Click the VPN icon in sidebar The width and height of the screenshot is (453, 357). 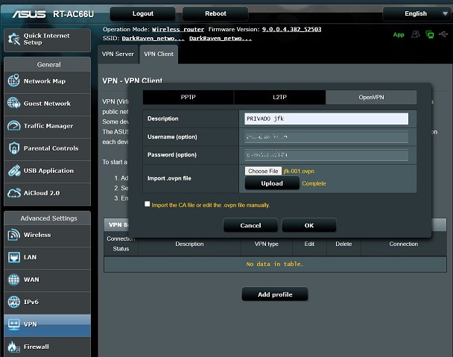(x=13, y=324)
